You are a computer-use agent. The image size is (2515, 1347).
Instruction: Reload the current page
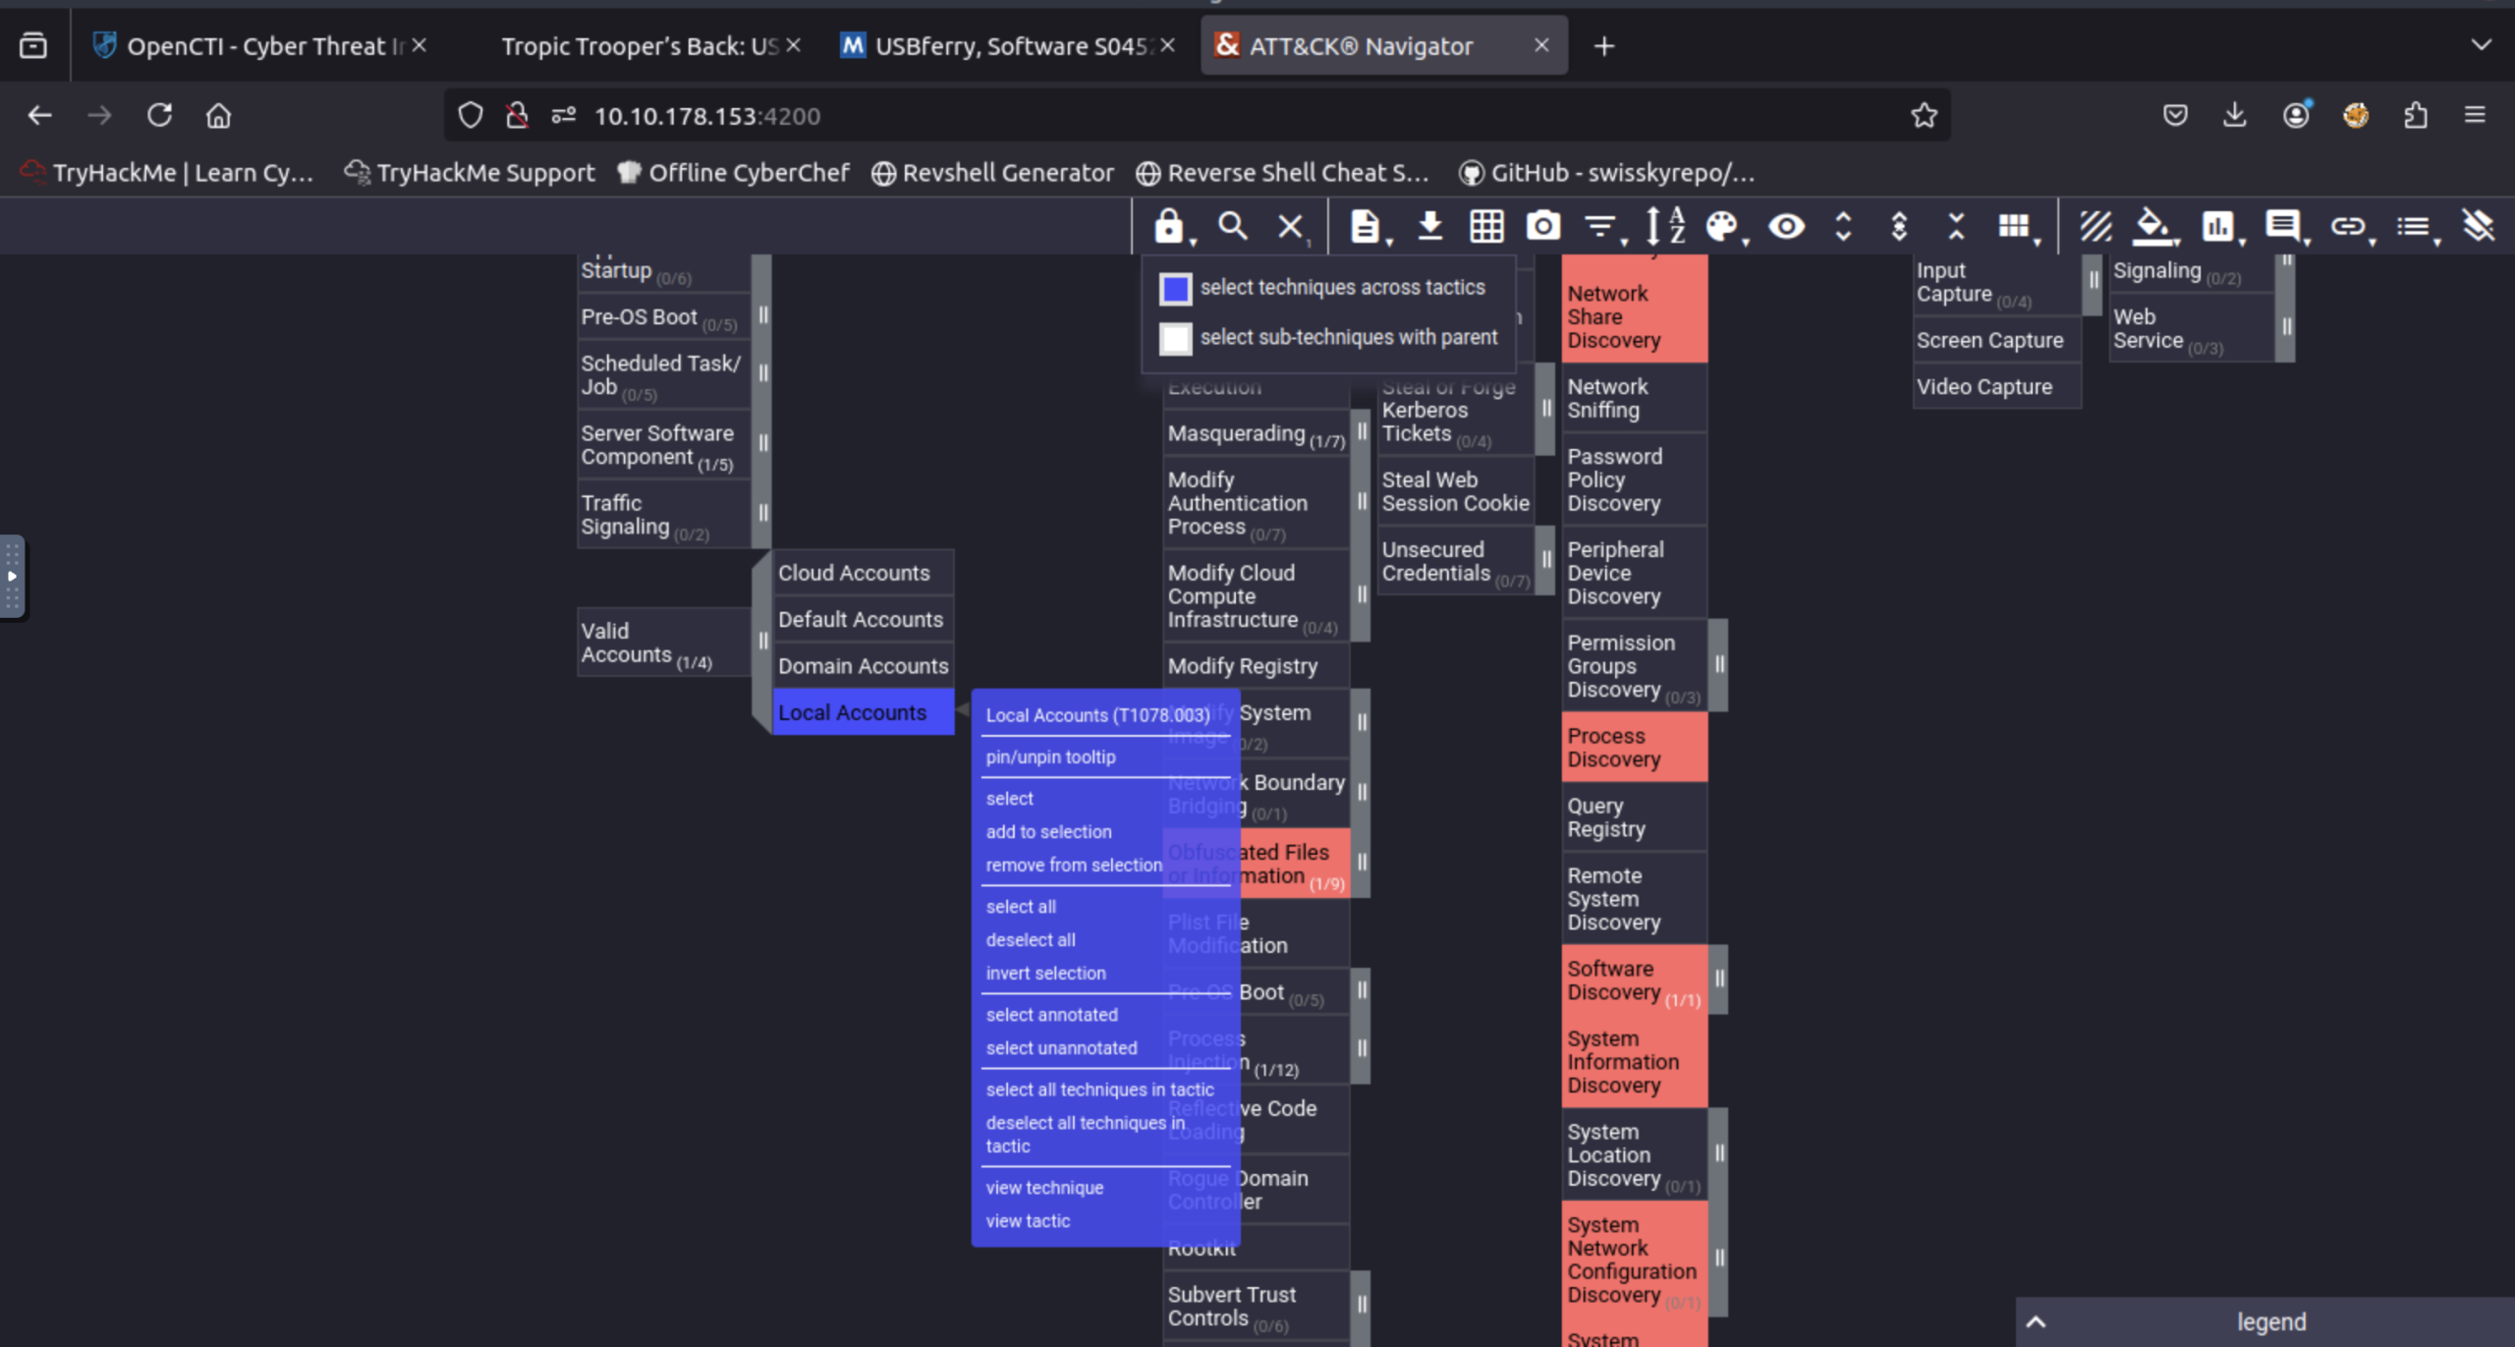click(x=159, y=116)
